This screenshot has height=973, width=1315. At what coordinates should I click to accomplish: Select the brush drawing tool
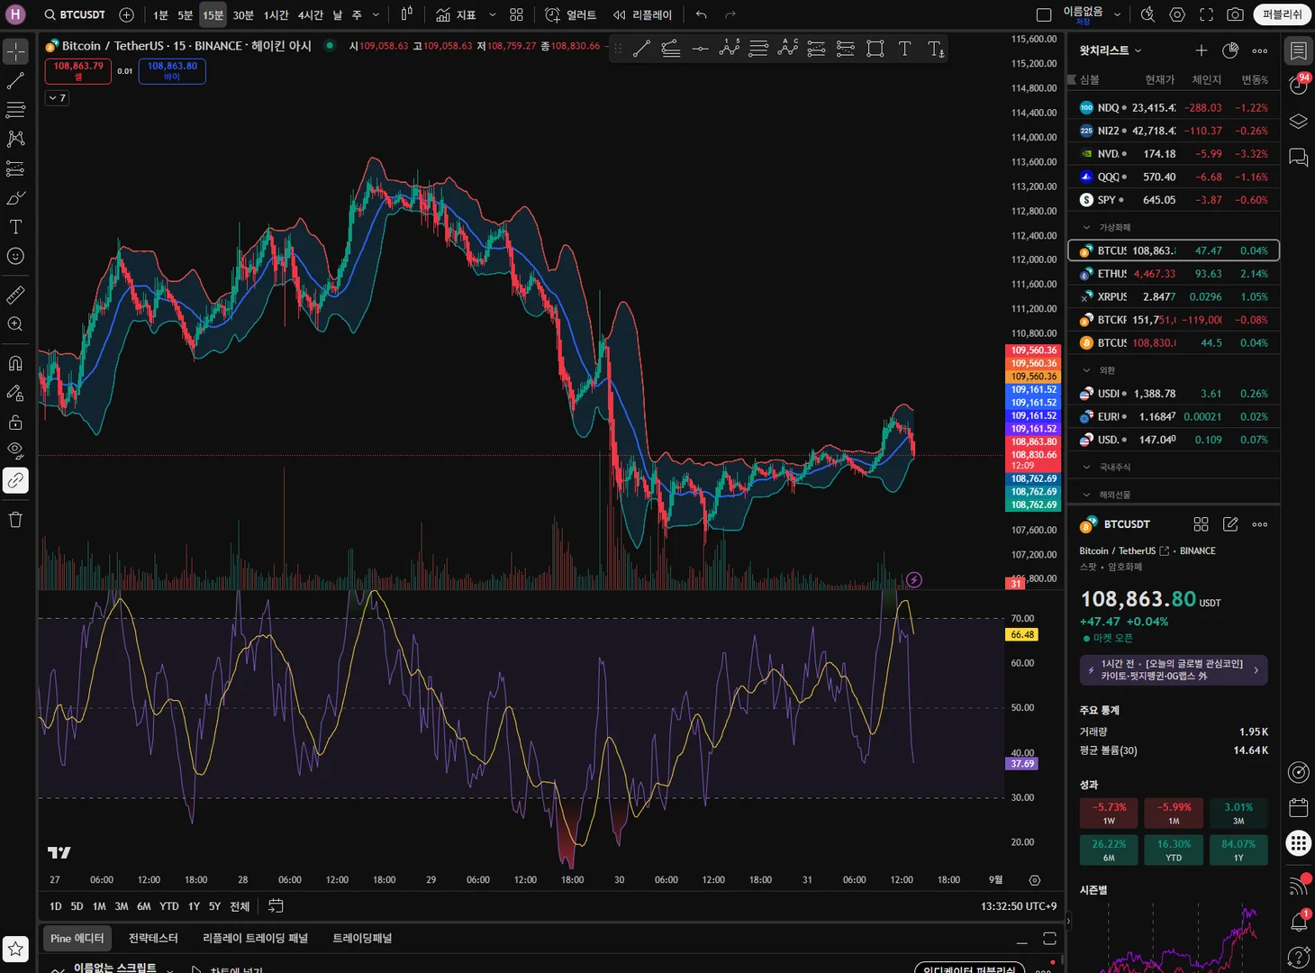pos(15,197)
